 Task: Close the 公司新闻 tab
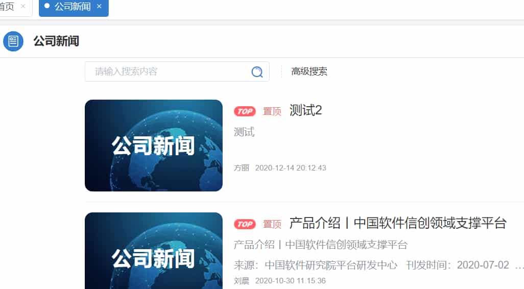click(x=99, y=6)
